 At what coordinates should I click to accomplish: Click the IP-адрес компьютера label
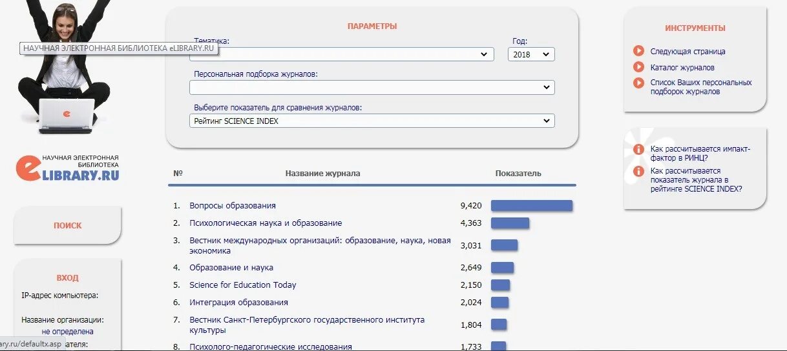[x=60, y=296]
